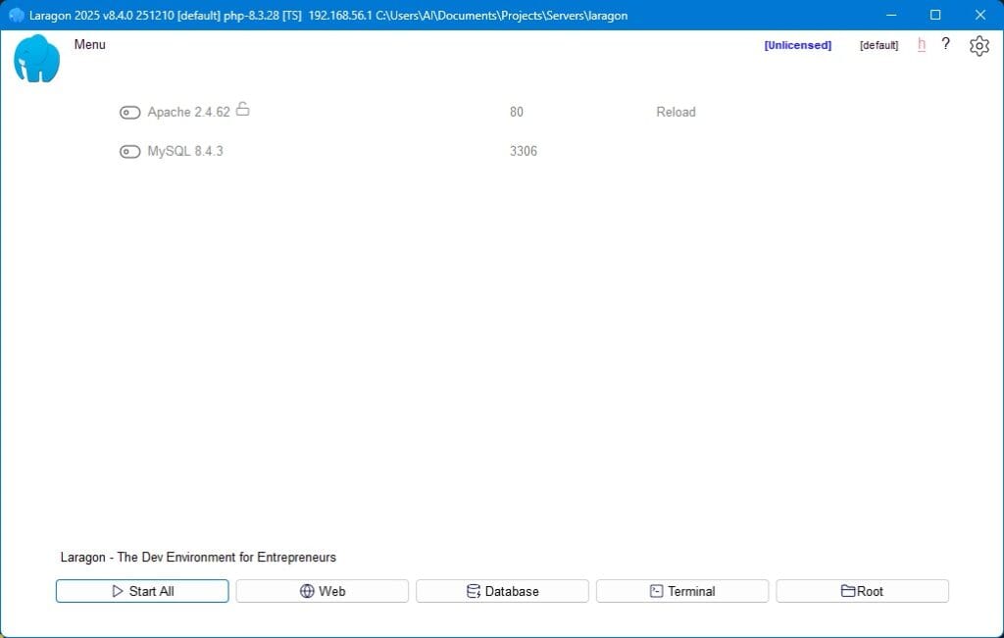Toggle the MySQL 8.4.3 service switch
Viewport: 1004px width, 638px height.
(x=129, y=152)
